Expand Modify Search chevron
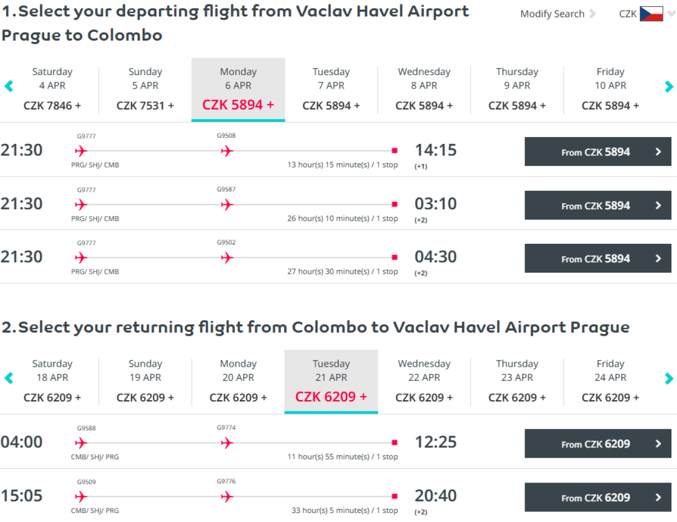Screen dimensions: 677x522 click(592, 14)
